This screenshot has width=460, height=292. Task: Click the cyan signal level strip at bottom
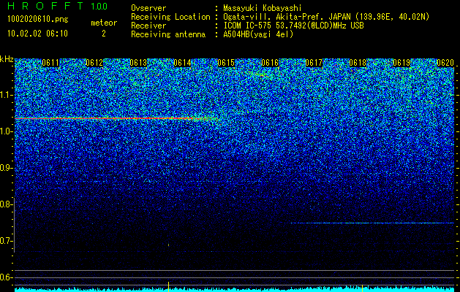234,289
